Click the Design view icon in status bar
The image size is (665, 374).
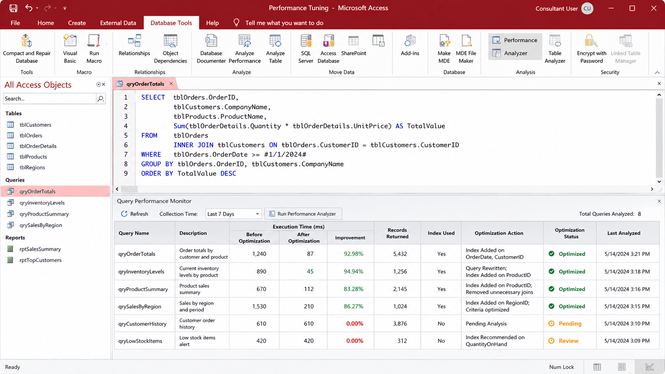[x=650, y=367]
